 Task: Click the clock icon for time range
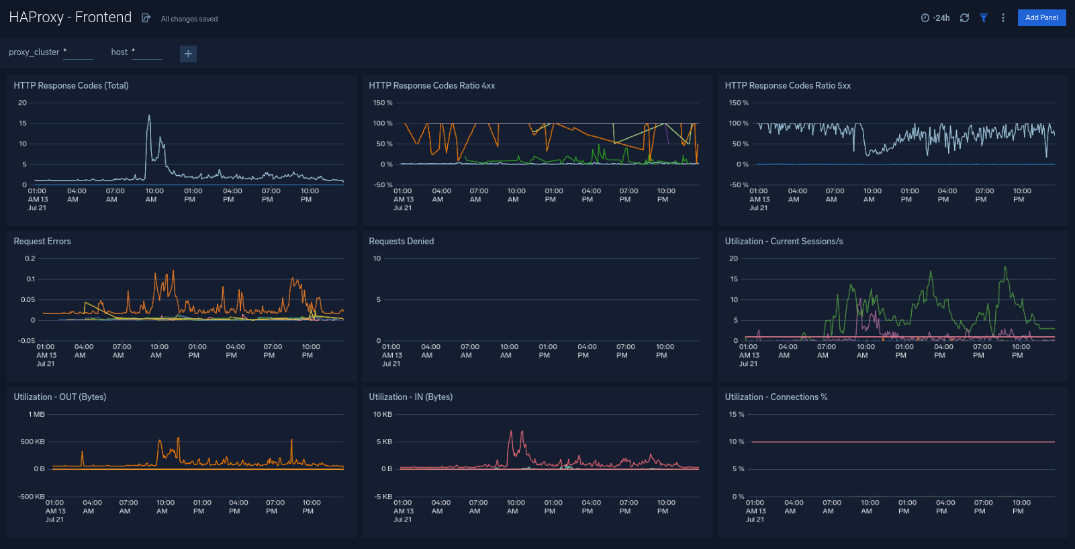[x=925, y=18]
